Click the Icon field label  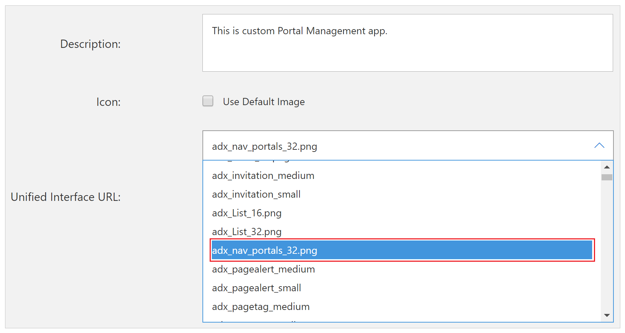tap(108, 102)
